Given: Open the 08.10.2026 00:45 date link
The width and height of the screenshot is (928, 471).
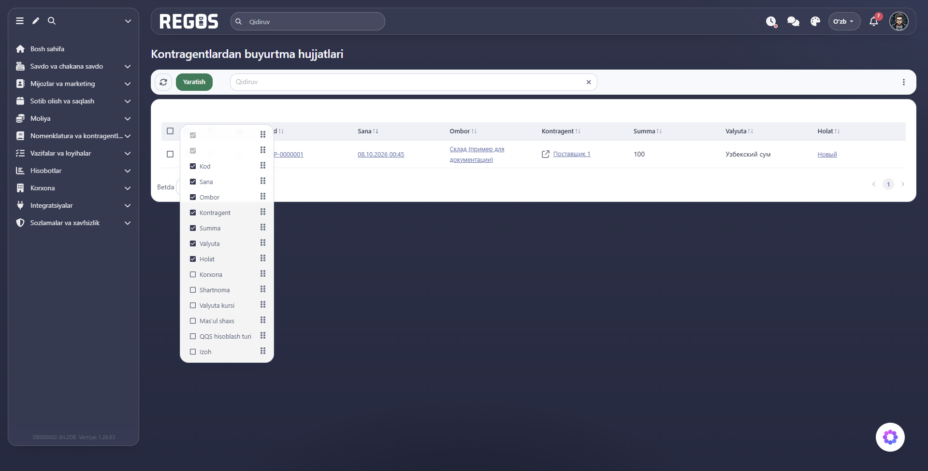Looking at the screenshot, I should (381, 155).
